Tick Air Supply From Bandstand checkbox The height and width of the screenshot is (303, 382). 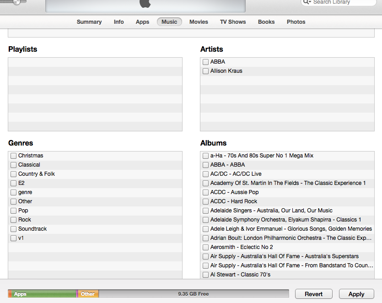[x=205, y=266]
